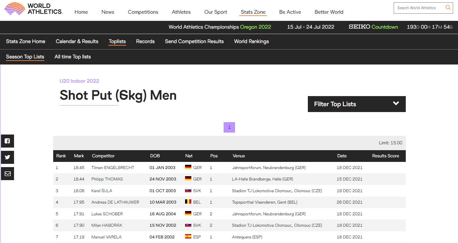The width and height of the screenshot is (458, 243).
Task: Share page via email envelope icon
Action: coord(7,174)
